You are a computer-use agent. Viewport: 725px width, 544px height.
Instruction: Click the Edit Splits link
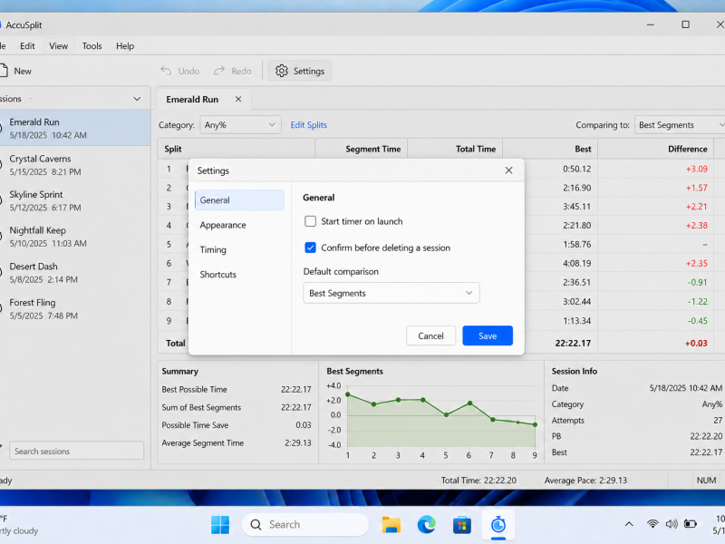pos(308,125)
